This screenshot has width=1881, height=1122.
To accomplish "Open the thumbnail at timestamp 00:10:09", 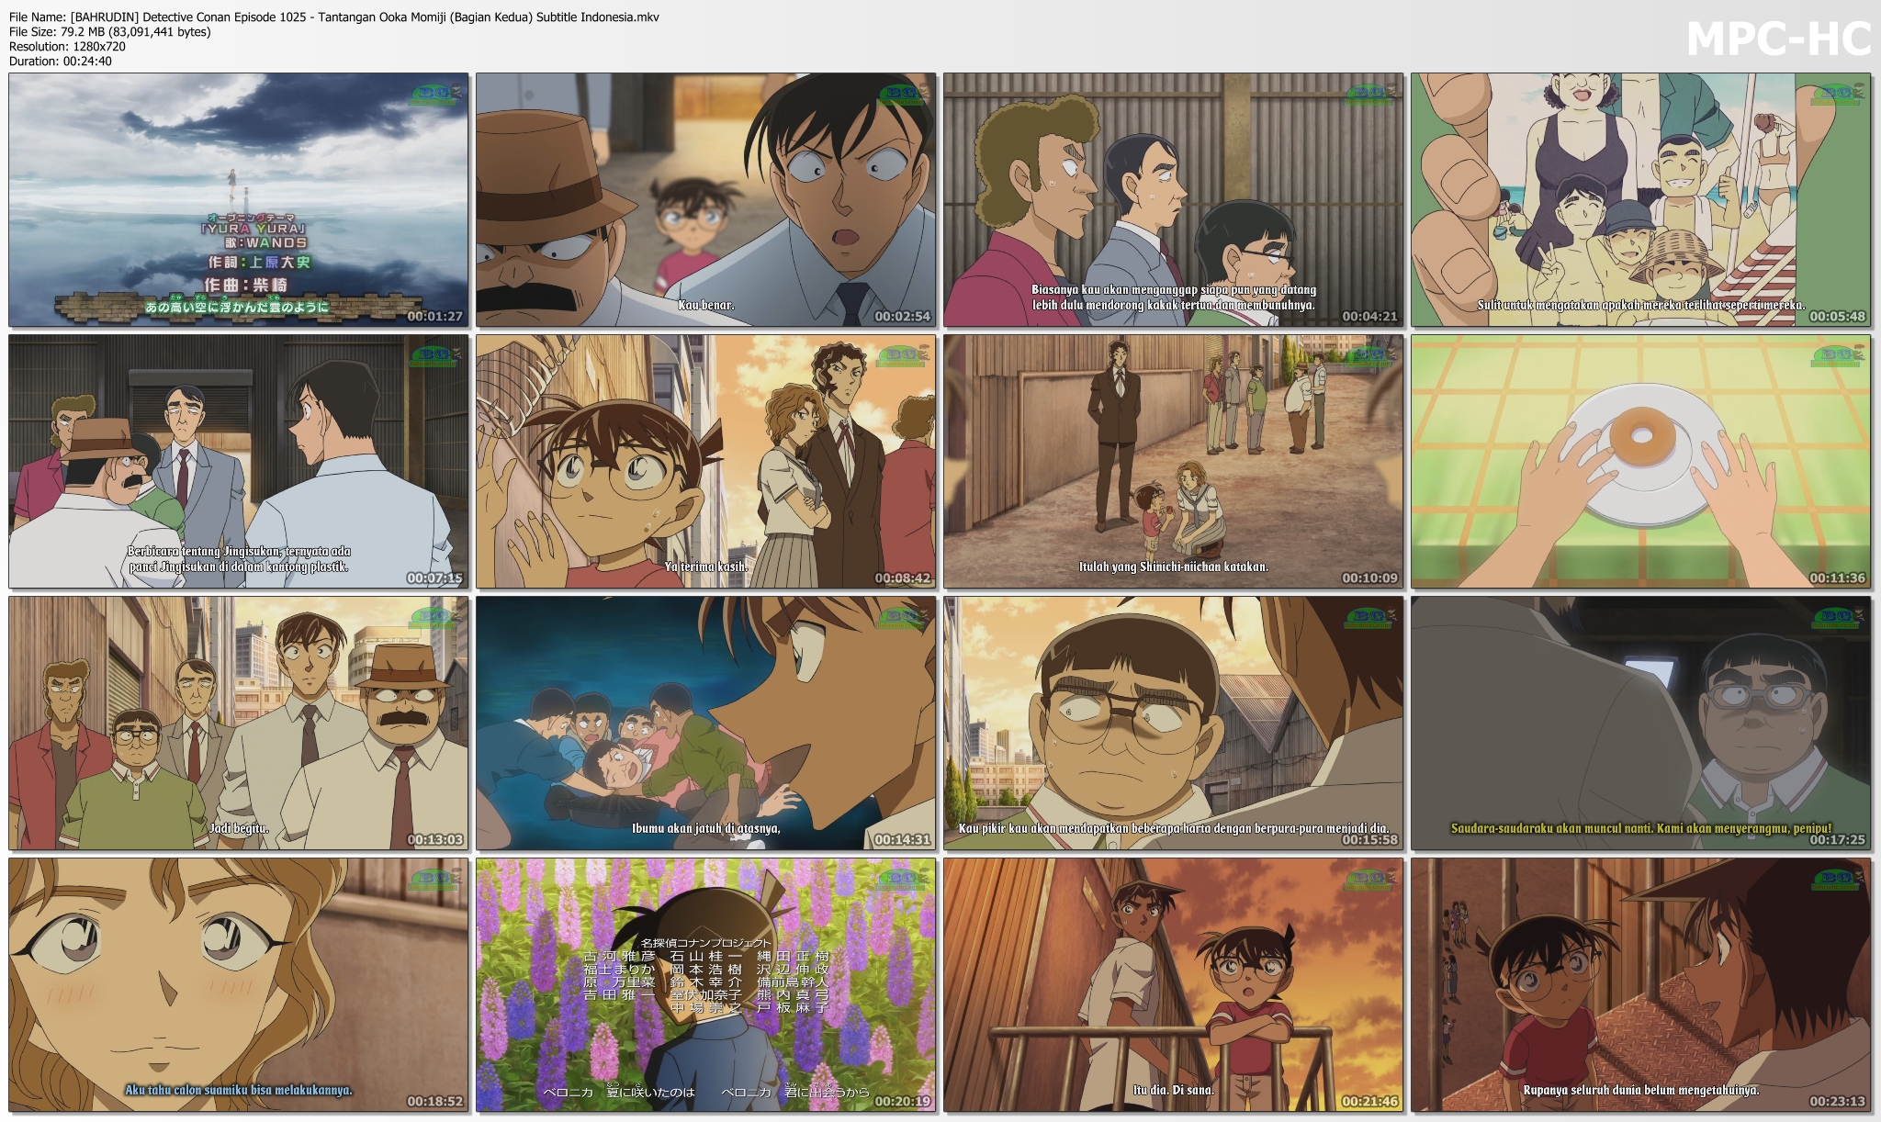I will (x=1174, y=461).
